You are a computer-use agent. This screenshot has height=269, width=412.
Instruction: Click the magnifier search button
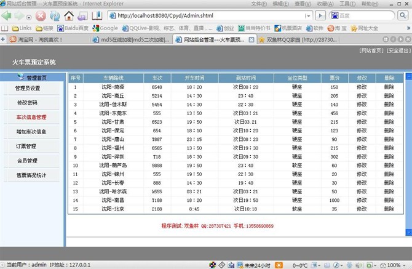[x=403, y=15]
